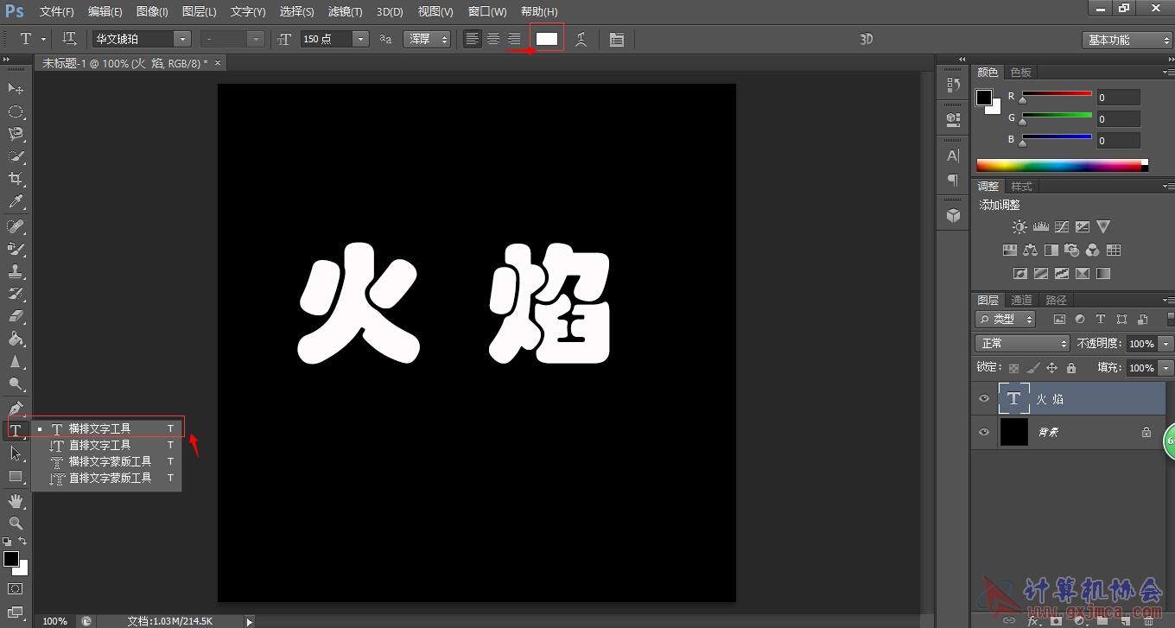Click the color spectrum ramp in Color panel
Viewport: 1175px width, 628px height.
pos(1062,166)
